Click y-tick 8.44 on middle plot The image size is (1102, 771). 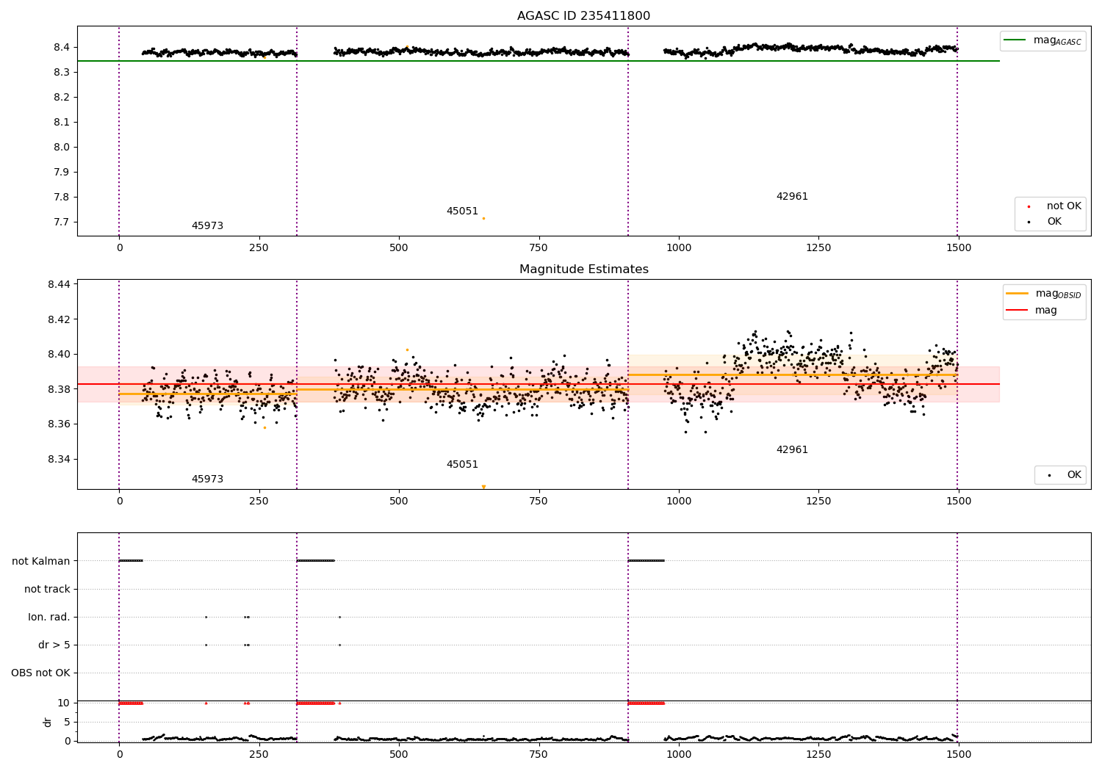click(59, 285)
